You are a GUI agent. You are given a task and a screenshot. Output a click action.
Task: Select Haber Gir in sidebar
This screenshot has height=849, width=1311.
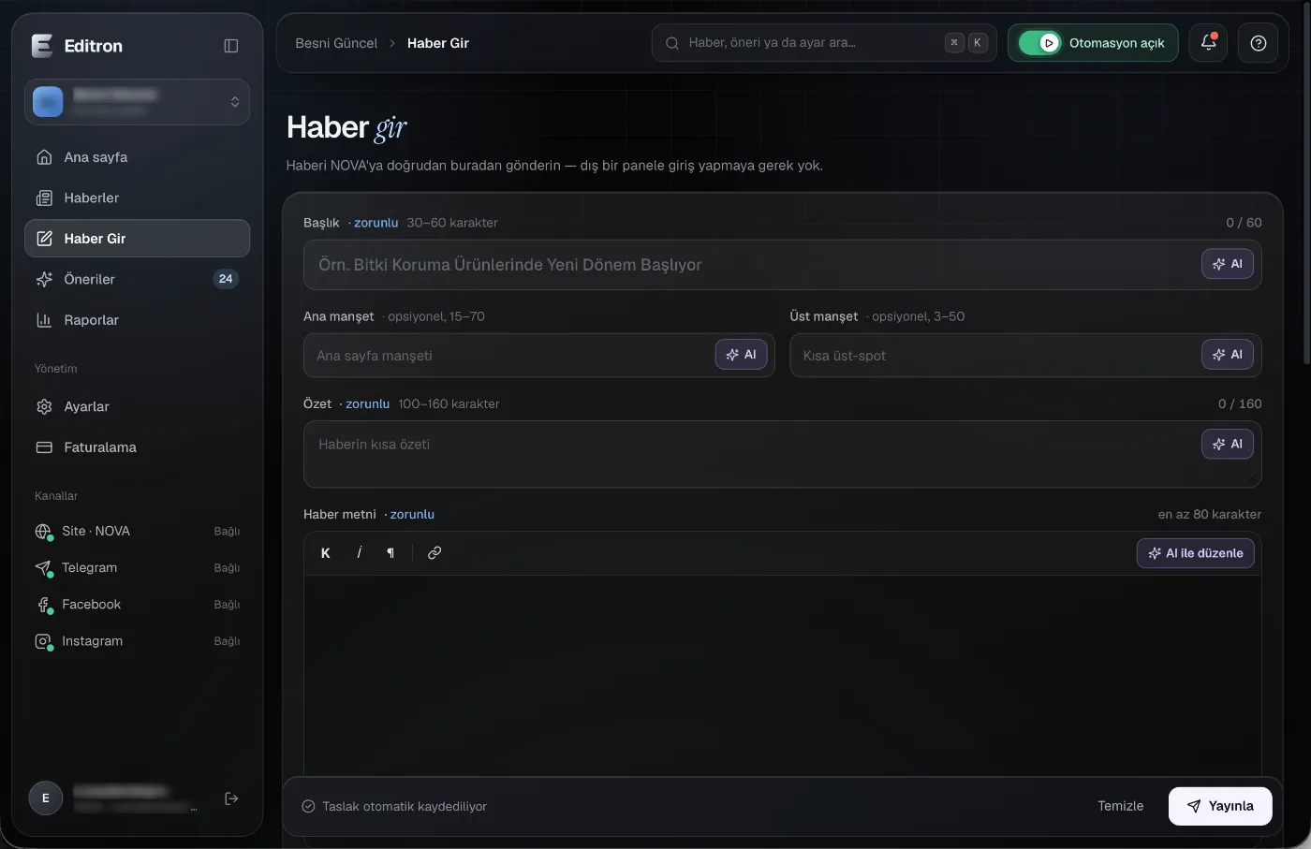point(137,239)
